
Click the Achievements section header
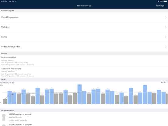click(x=84, y=110)
